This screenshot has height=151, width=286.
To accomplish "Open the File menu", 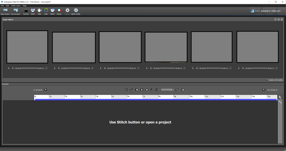I will (2, 6).
